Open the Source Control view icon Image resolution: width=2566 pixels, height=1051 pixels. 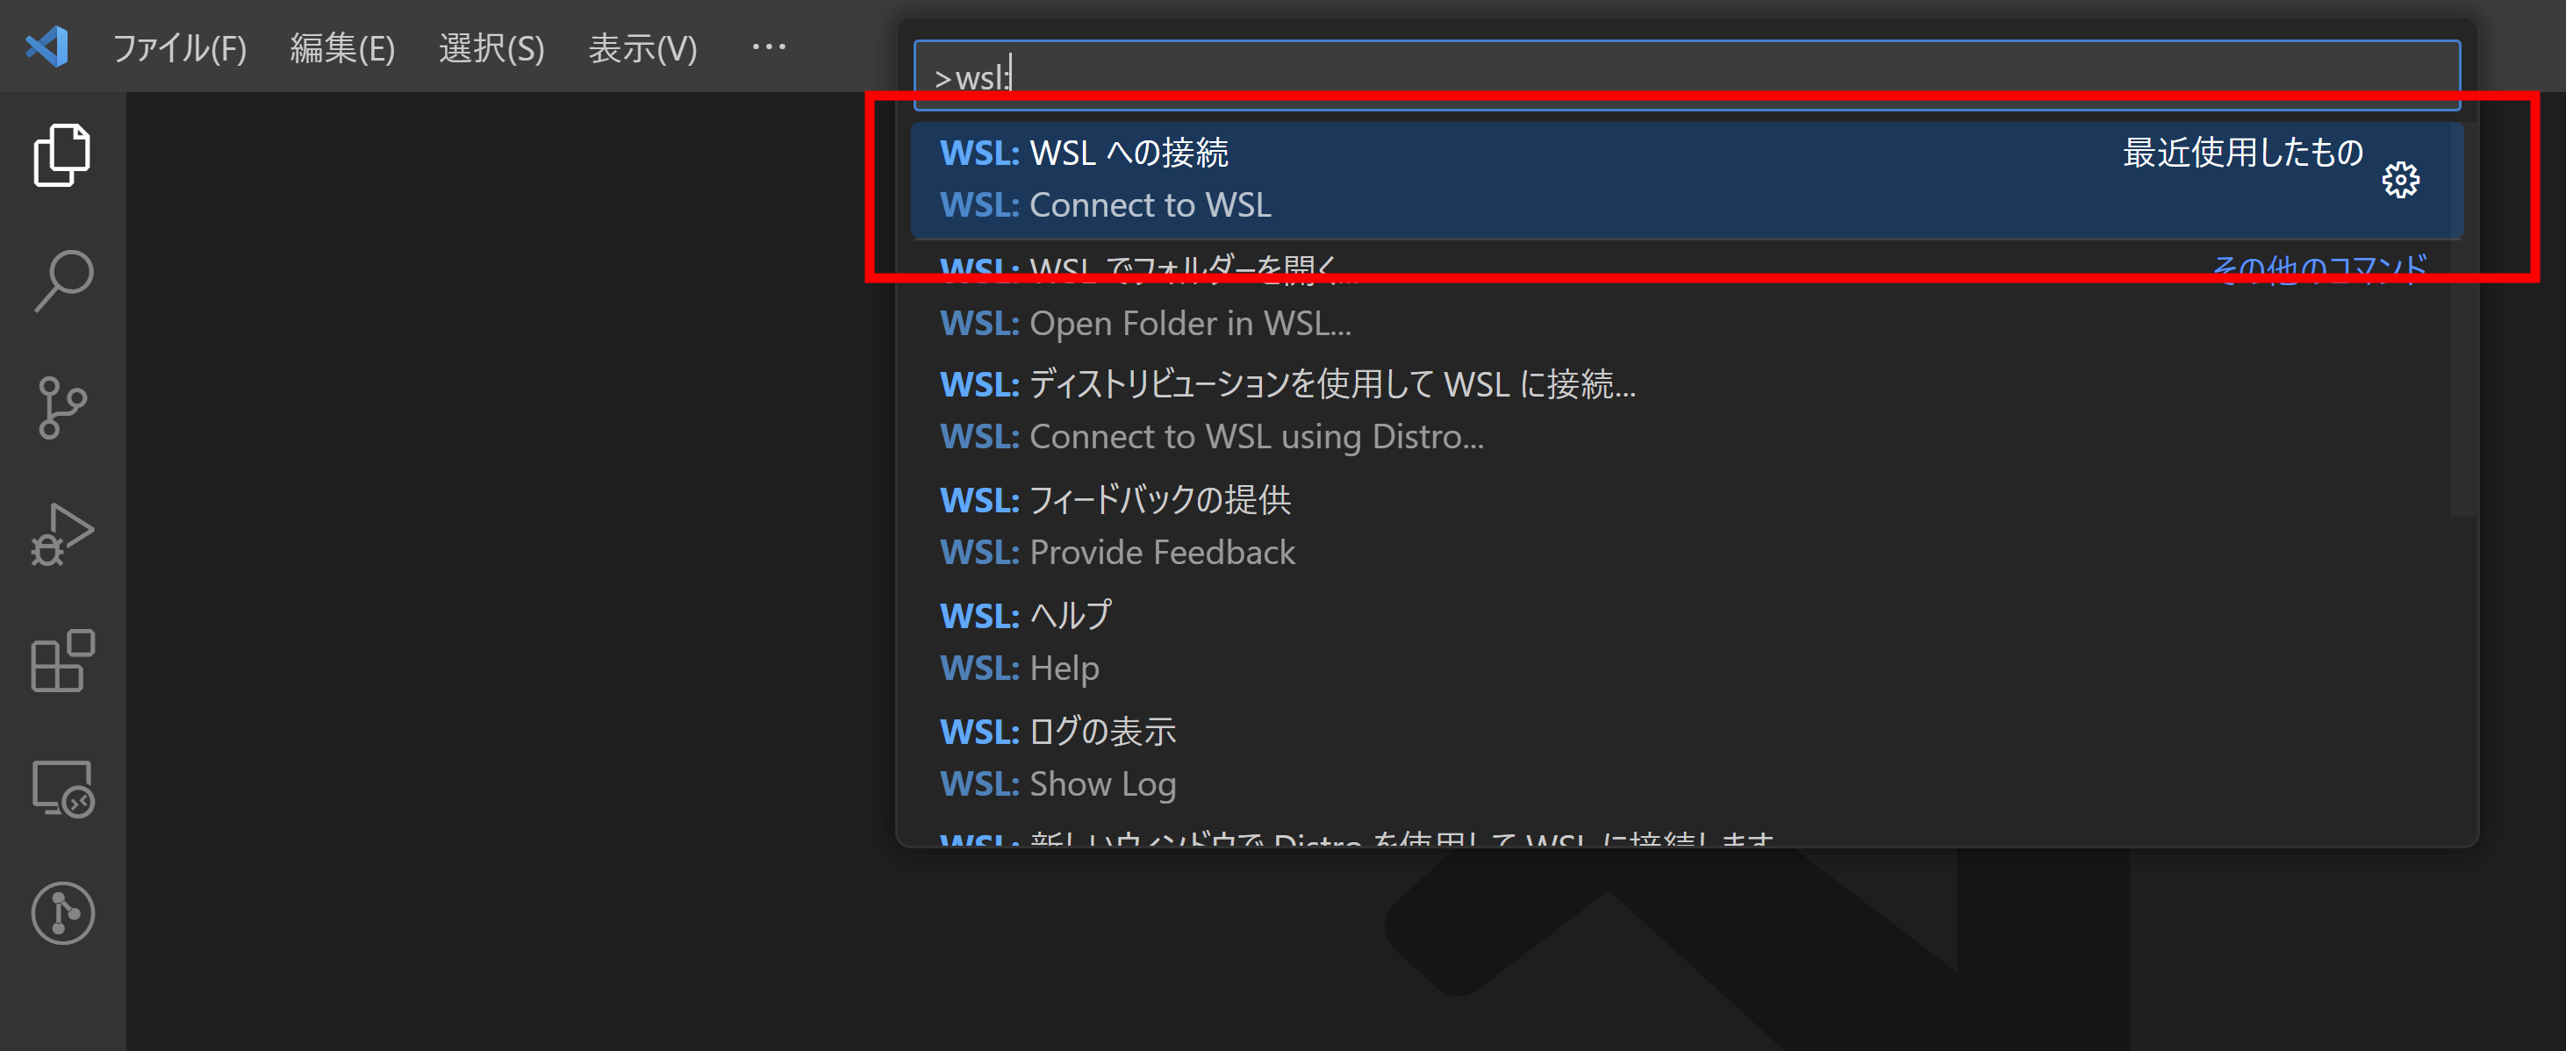pos(61,406)
